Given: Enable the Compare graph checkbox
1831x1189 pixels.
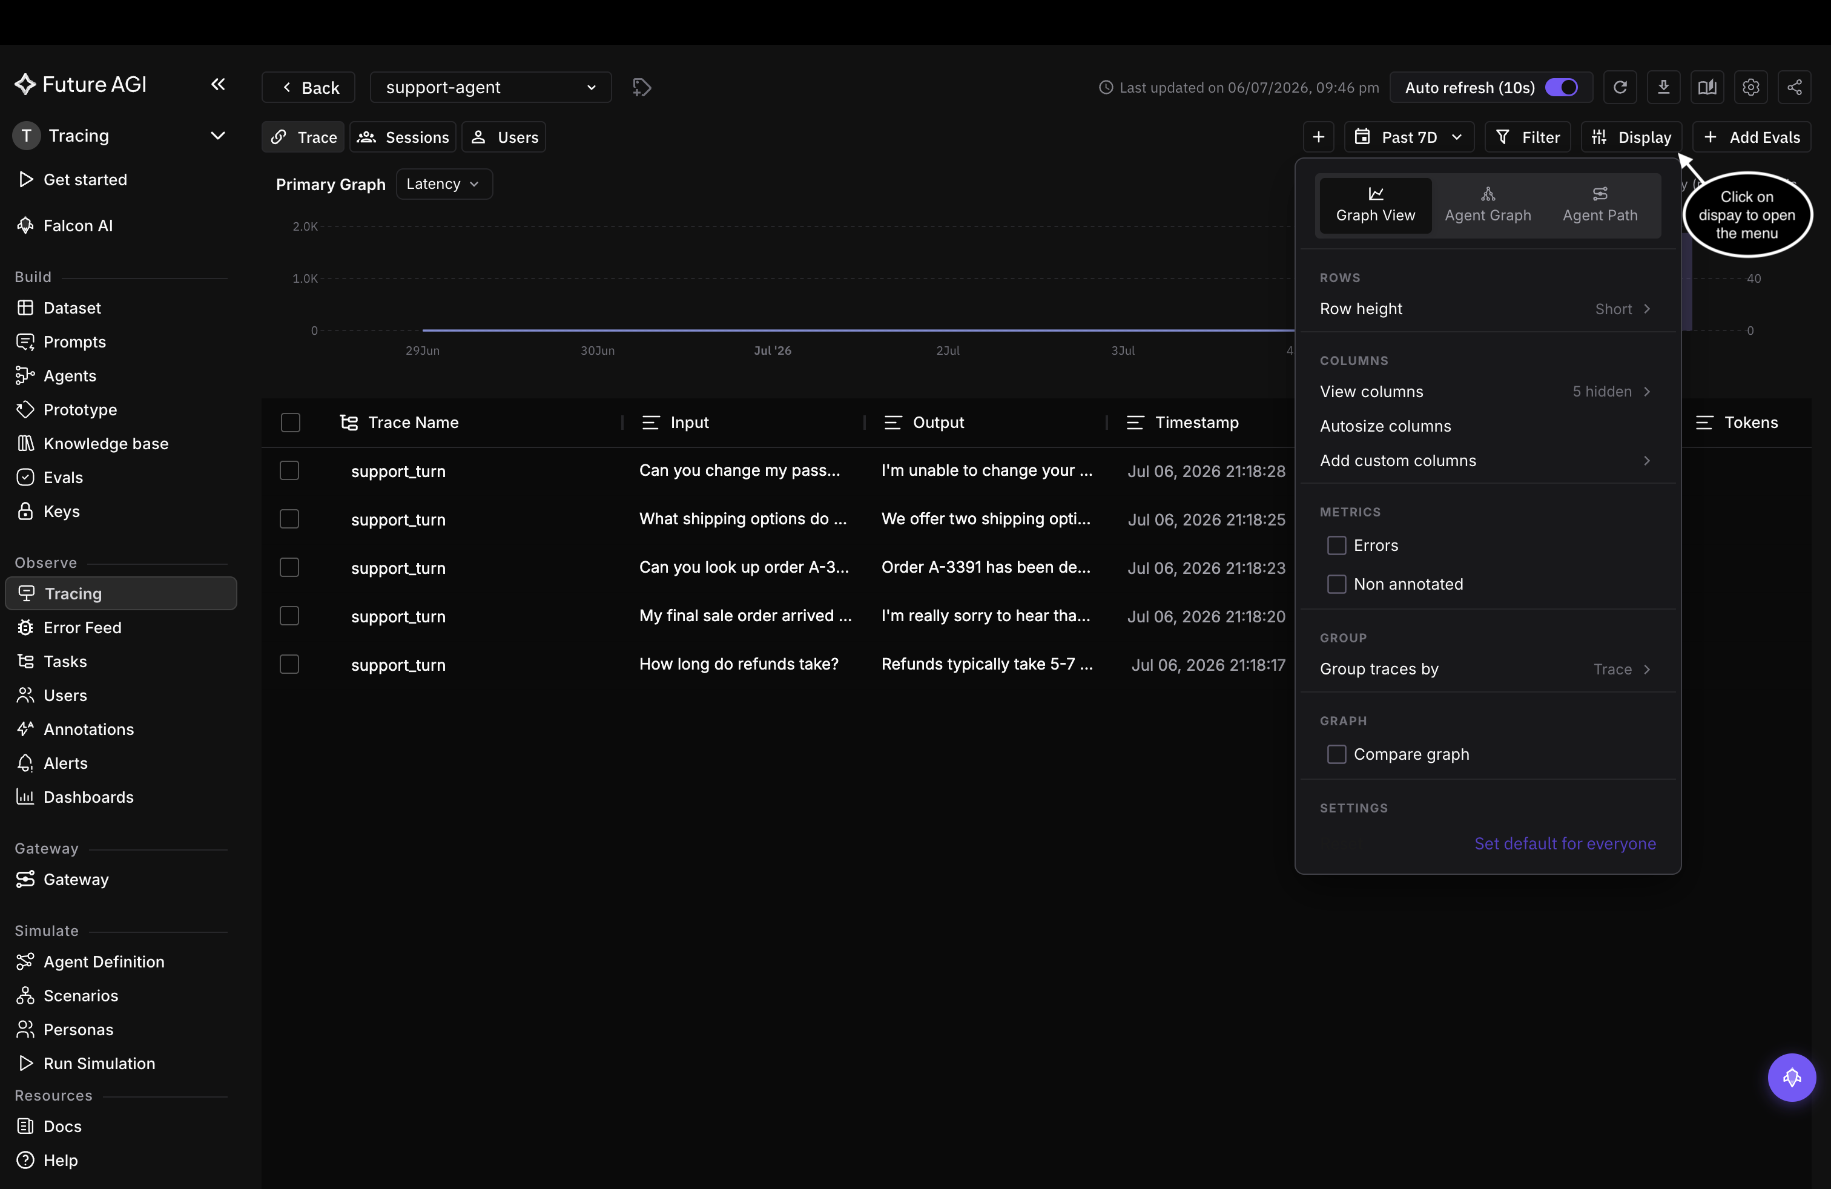Looking at the screenshot, I should pos(1336,754).
